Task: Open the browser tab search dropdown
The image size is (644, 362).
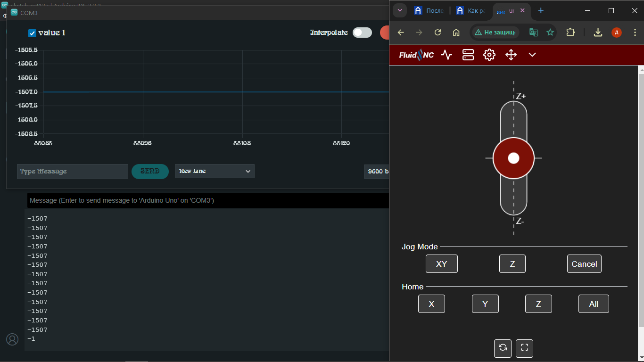Action: coord(400,10)
